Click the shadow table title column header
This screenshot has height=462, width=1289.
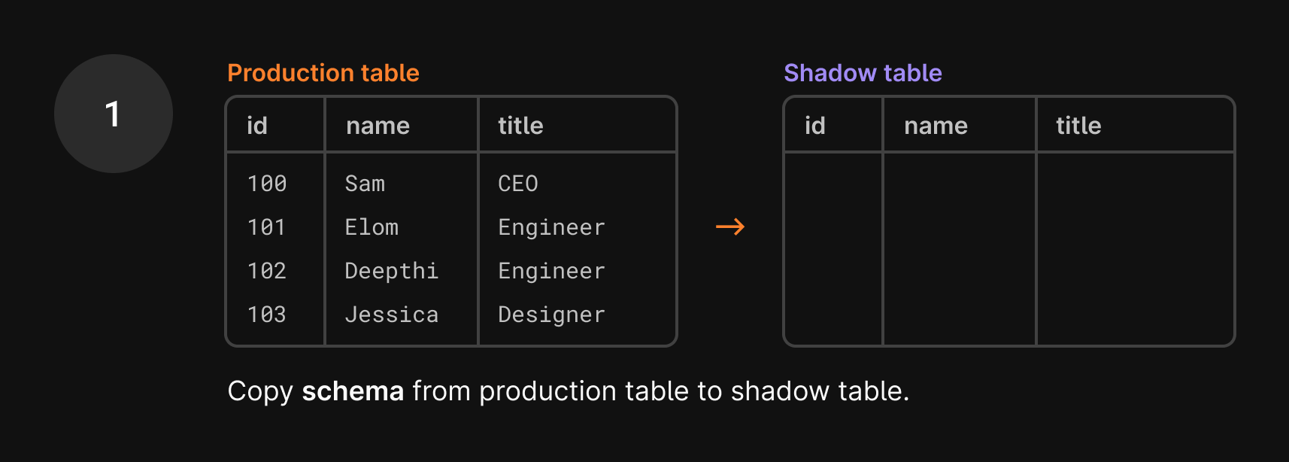coord(1078,126)
